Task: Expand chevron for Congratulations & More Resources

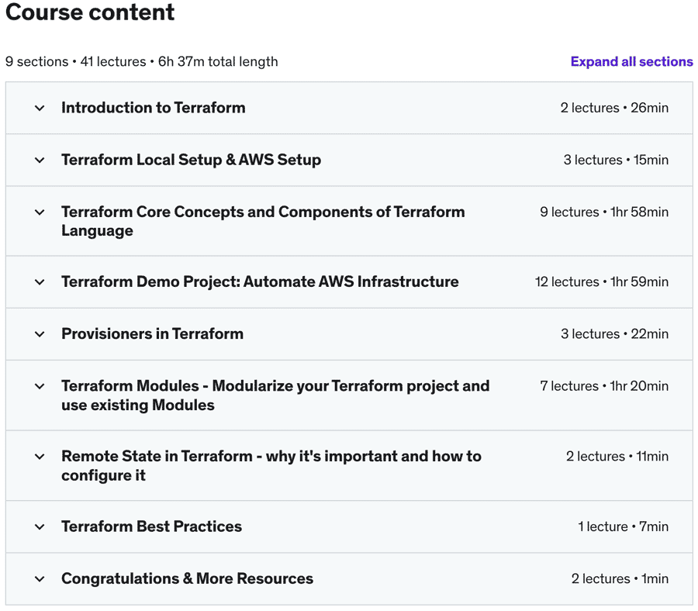Action: point(40,579)
